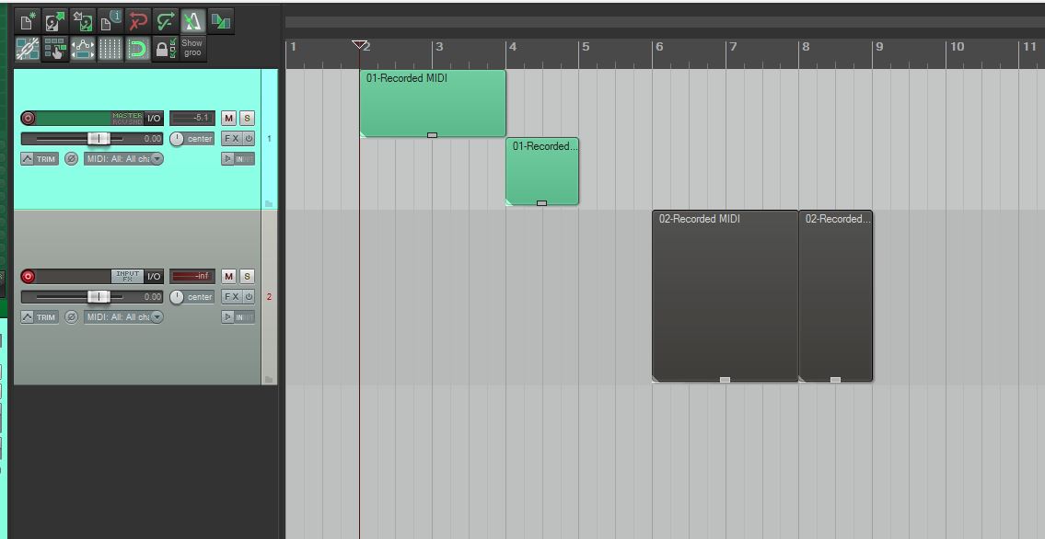Select the 02-Recorded MIDI item at bar 6
This screenshot has width=1045, height=539.
[x=726, y=296]
